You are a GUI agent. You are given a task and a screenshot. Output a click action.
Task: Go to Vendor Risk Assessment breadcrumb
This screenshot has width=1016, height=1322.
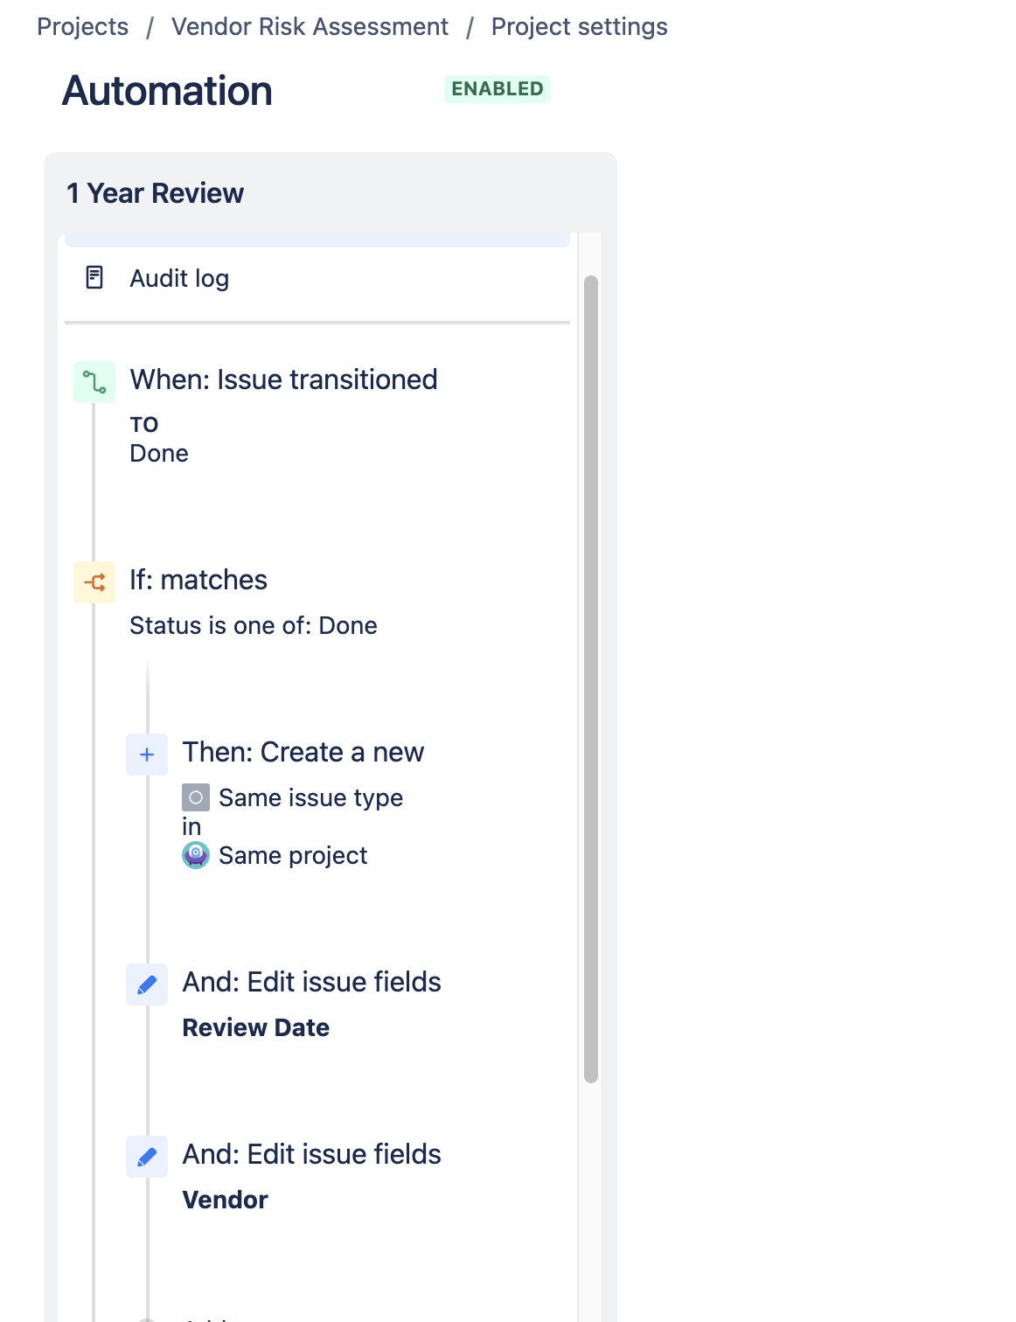click(x=310, y=27)
